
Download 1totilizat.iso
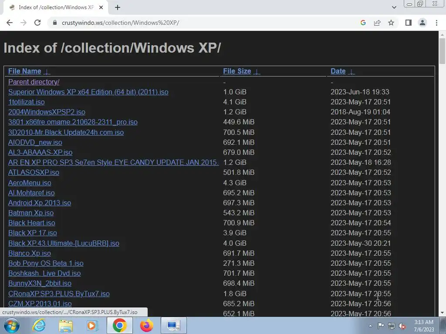point(27,102)
